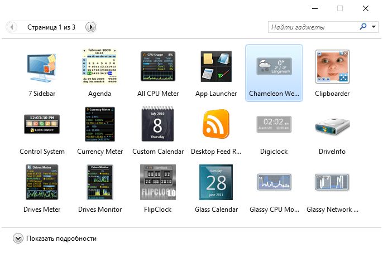Expand the Показать подробности details section
This screenshot has width=383, height=253.
(x=18, y=239)
